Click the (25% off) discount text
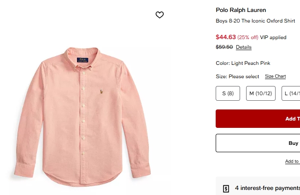This screenshot has width=300, height=195. (248, 38)
